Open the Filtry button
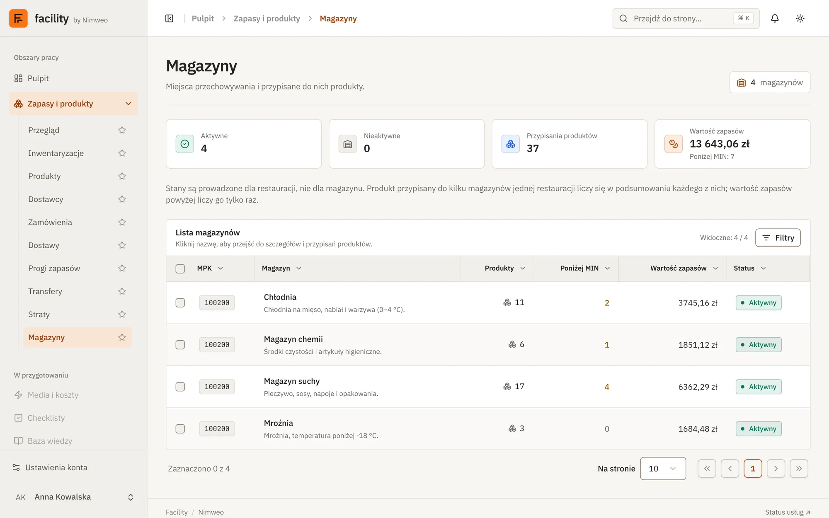 (778, 238)
